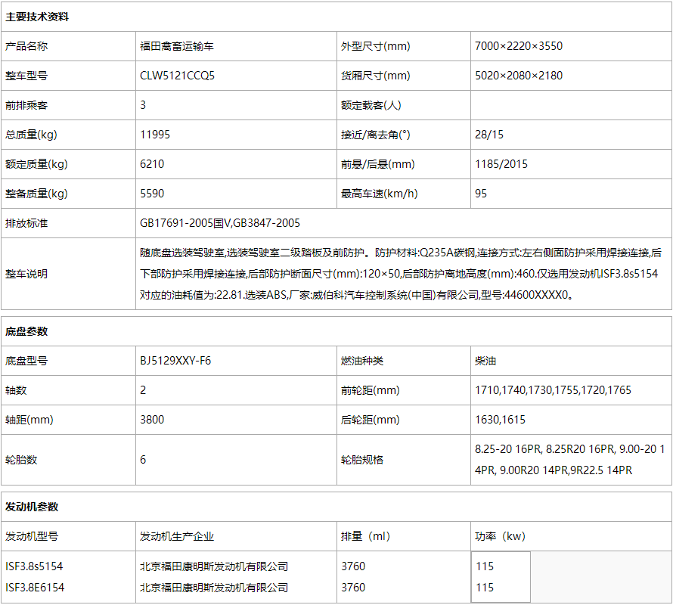Select the 后轮距(mm) label
The image size is (673, 605).
point(370,420)
